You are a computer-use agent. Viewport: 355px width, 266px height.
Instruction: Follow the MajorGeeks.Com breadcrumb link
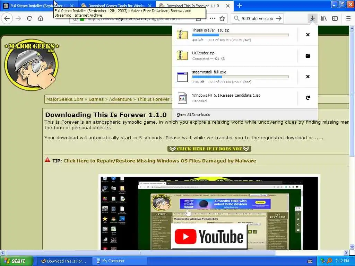(65, 99)
